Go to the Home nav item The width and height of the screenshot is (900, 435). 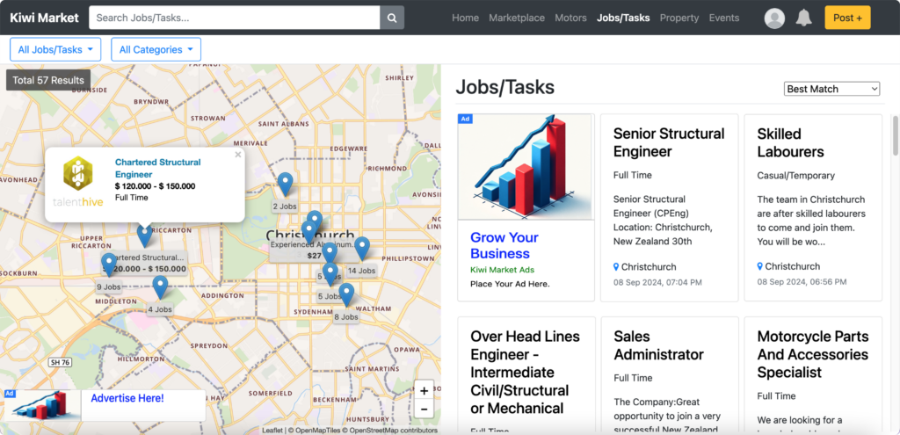(x=465, y=18)
